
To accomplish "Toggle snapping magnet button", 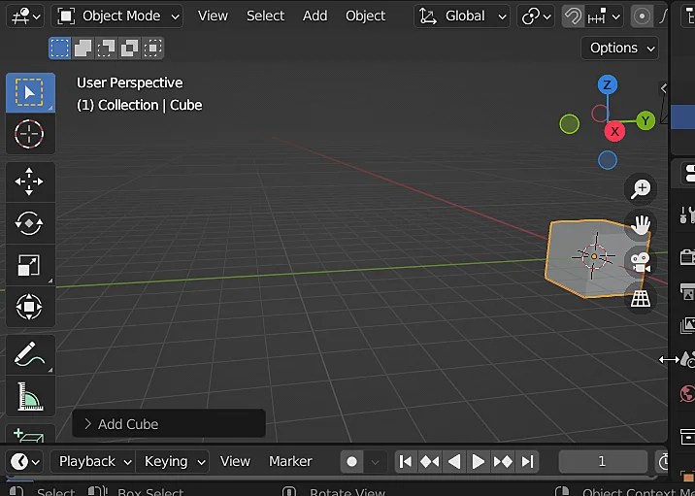I will point(573,17).
